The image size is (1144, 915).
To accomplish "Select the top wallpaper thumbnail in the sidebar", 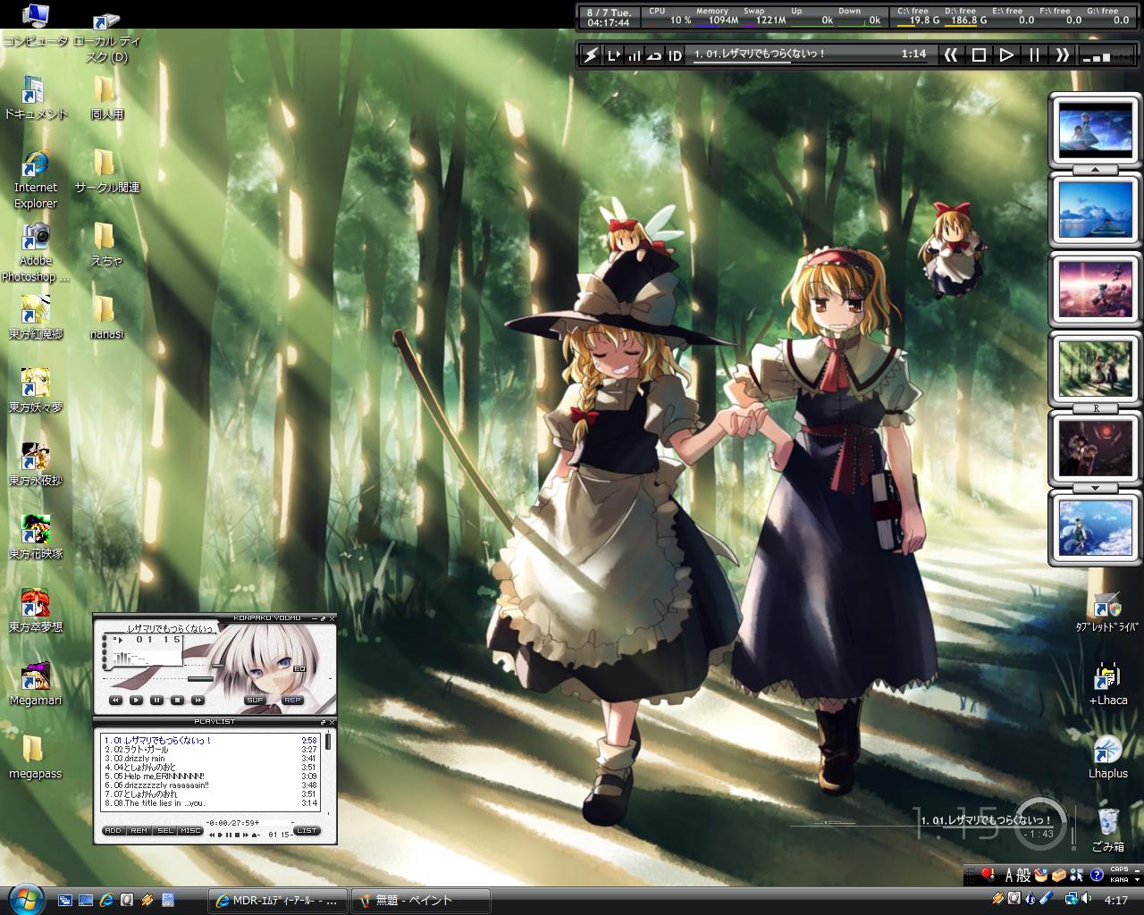I will (1095, 130).
